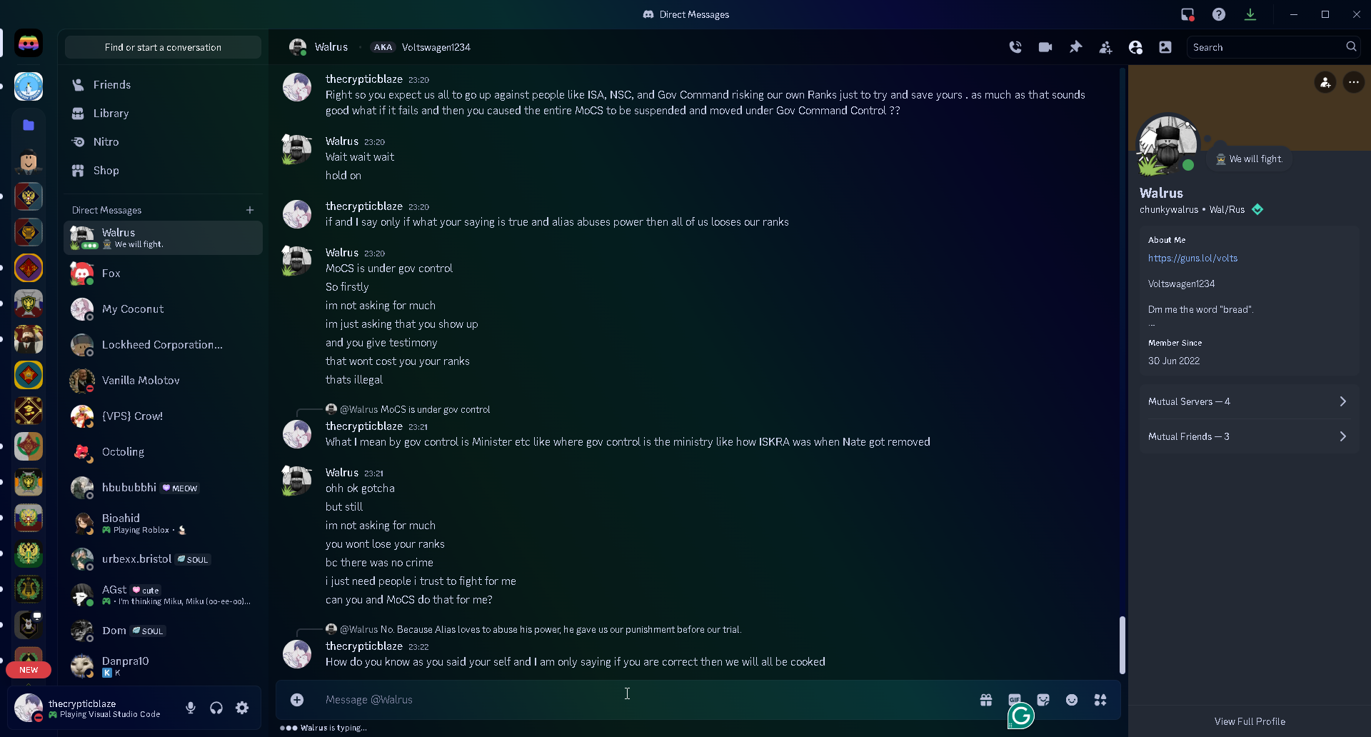This screenshot has height=737, width=1371.
Task: Toggle headphone deafen
Action: click(216, 708)
